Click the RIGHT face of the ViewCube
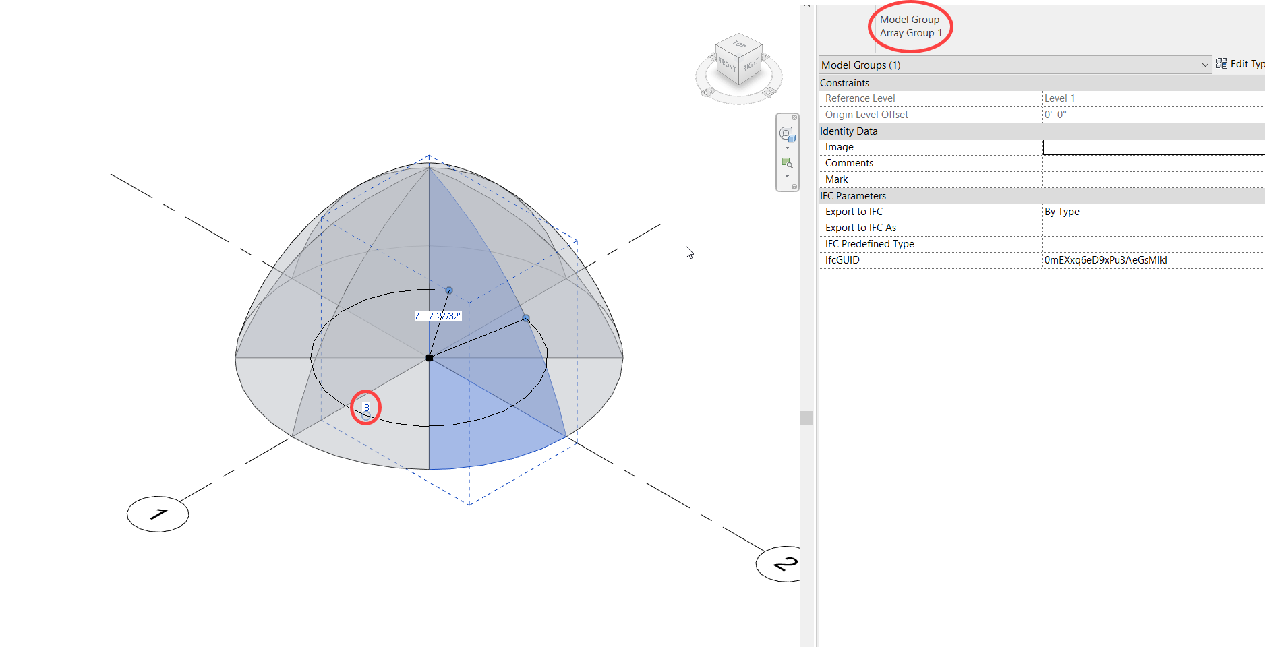Screen dimensions: 1265x647 (x=751, y=65)
